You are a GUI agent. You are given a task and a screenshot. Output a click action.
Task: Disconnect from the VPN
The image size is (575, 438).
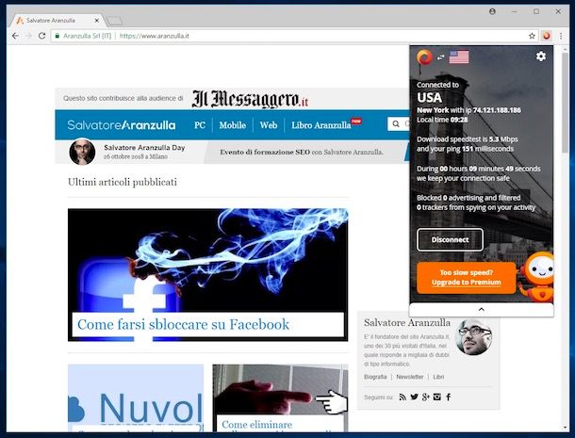coord(450,239)
